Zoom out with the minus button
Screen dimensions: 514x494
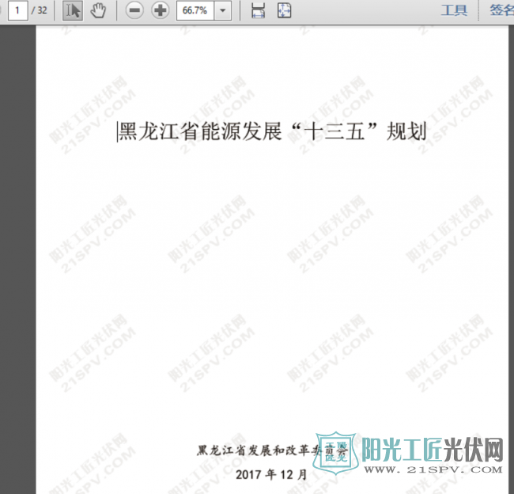coord(135,10)
